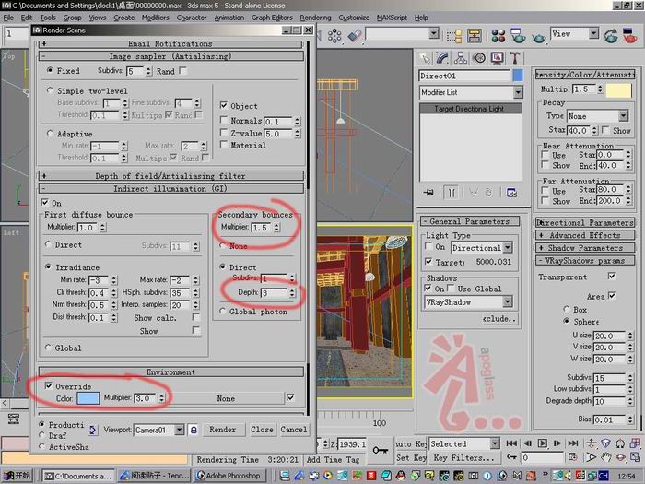Click the Render button

(223, 430)
